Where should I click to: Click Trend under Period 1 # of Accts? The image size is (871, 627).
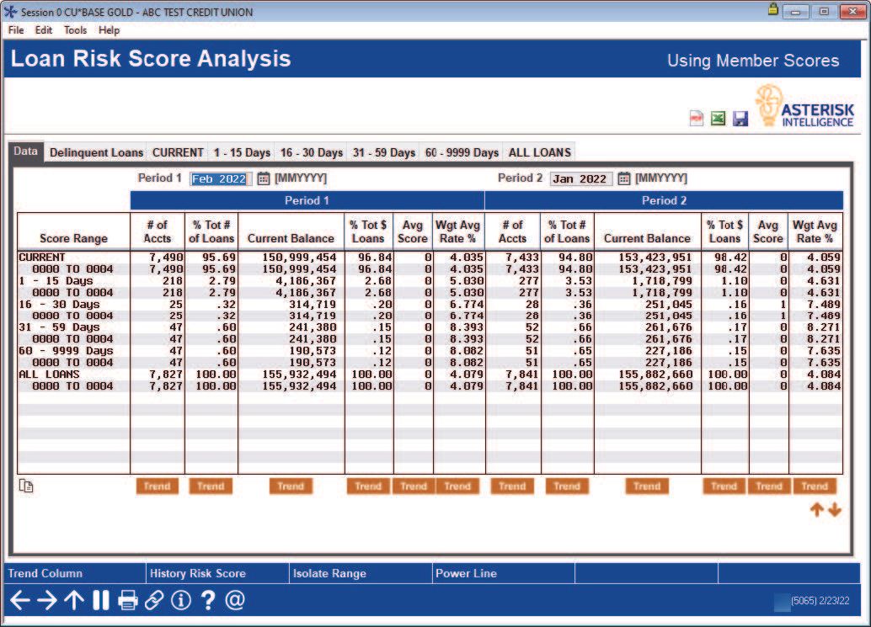(158, 486)
